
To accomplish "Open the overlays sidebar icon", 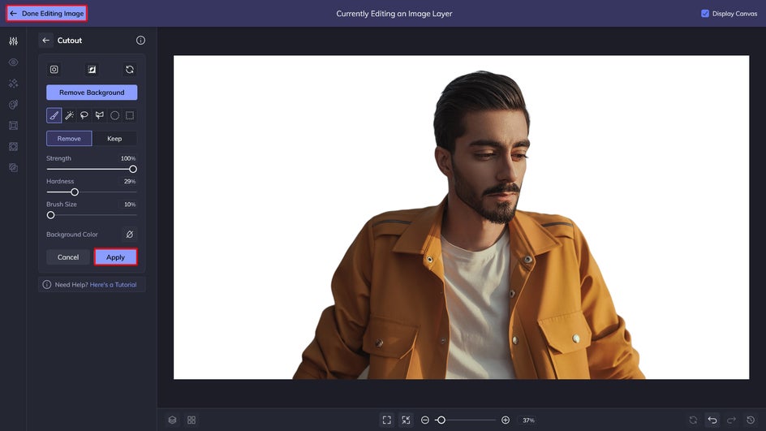I will point(13,167).
